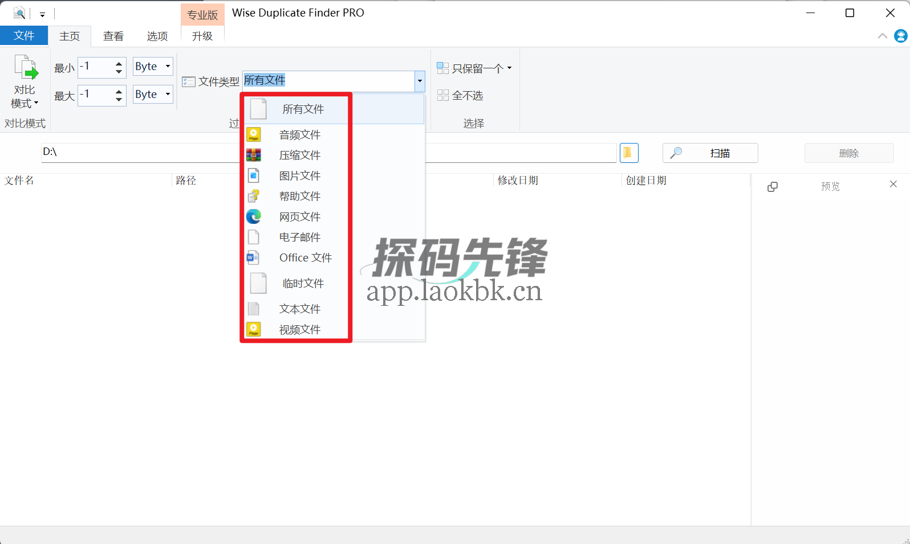Screen dimensions: 910x544
Task: Start scanning with the 扫描 button
Action: click(710, 153)
